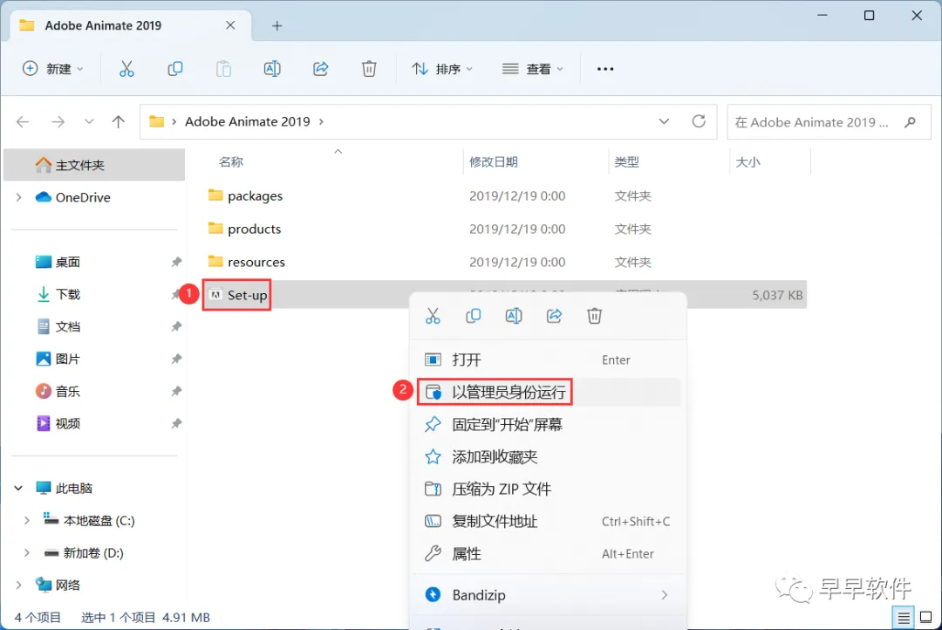942x630 pixels.
Task: Expand the 网络 tree node
Action: click(18, 585)
